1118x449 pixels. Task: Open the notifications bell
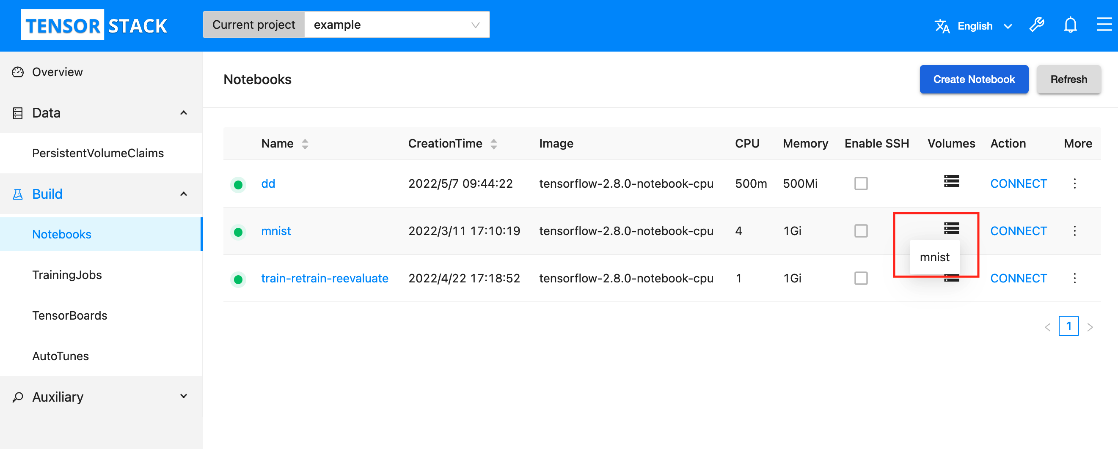click(1070, 25)
